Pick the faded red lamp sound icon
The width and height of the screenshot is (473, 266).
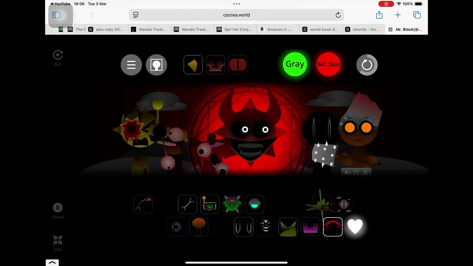(143, 204)
